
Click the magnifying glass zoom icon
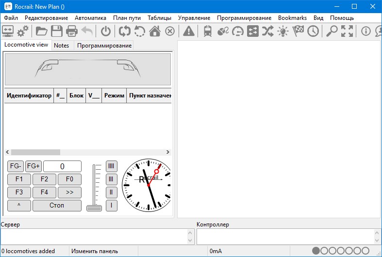pyautogui.click(x=332, y=31)
